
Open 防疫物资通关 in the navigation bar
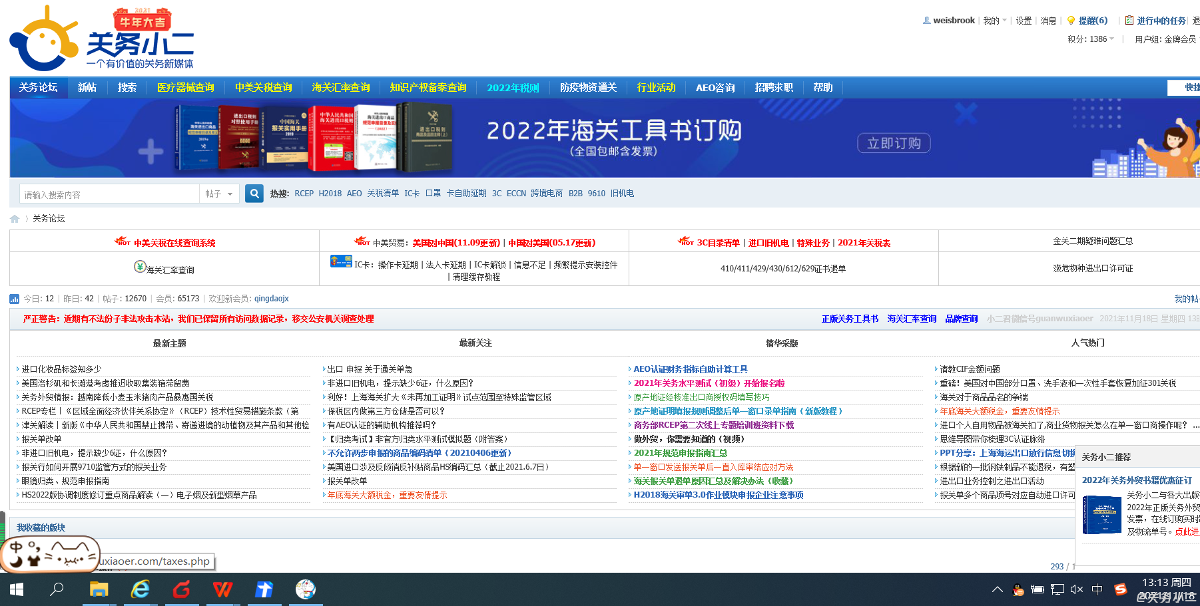pyautogui.click(x=589, y=88)
